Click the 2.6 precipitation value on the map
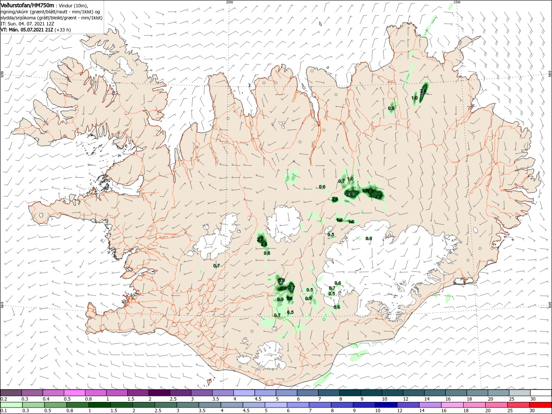552x414 pixels. point(264,244)
